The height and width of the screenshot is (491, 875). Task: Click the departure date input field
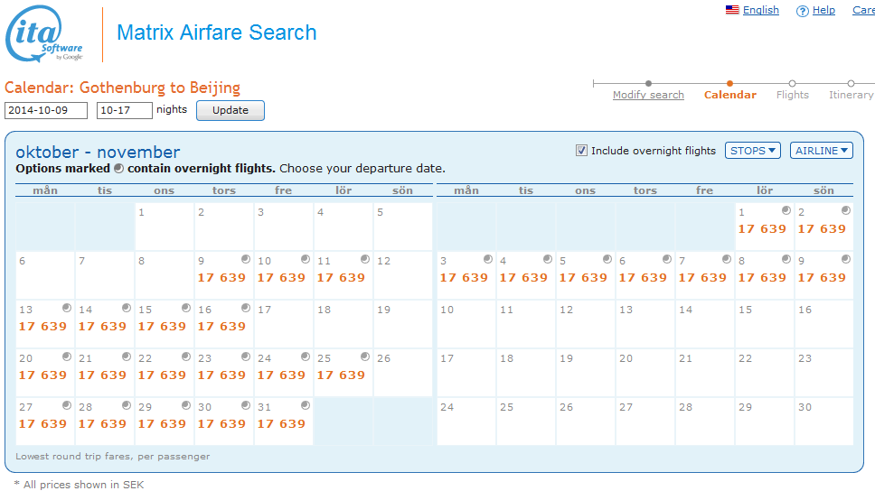[x=46, y=110]
